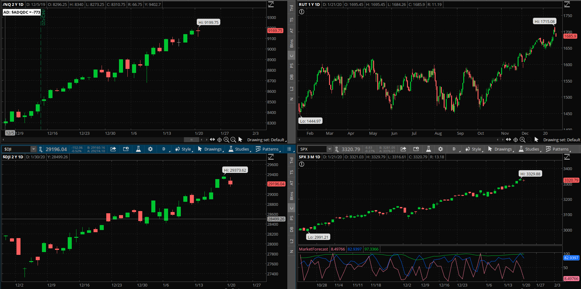
Task: Toggle C tab in $DJI chart sidebar
Action: point(291,208)
